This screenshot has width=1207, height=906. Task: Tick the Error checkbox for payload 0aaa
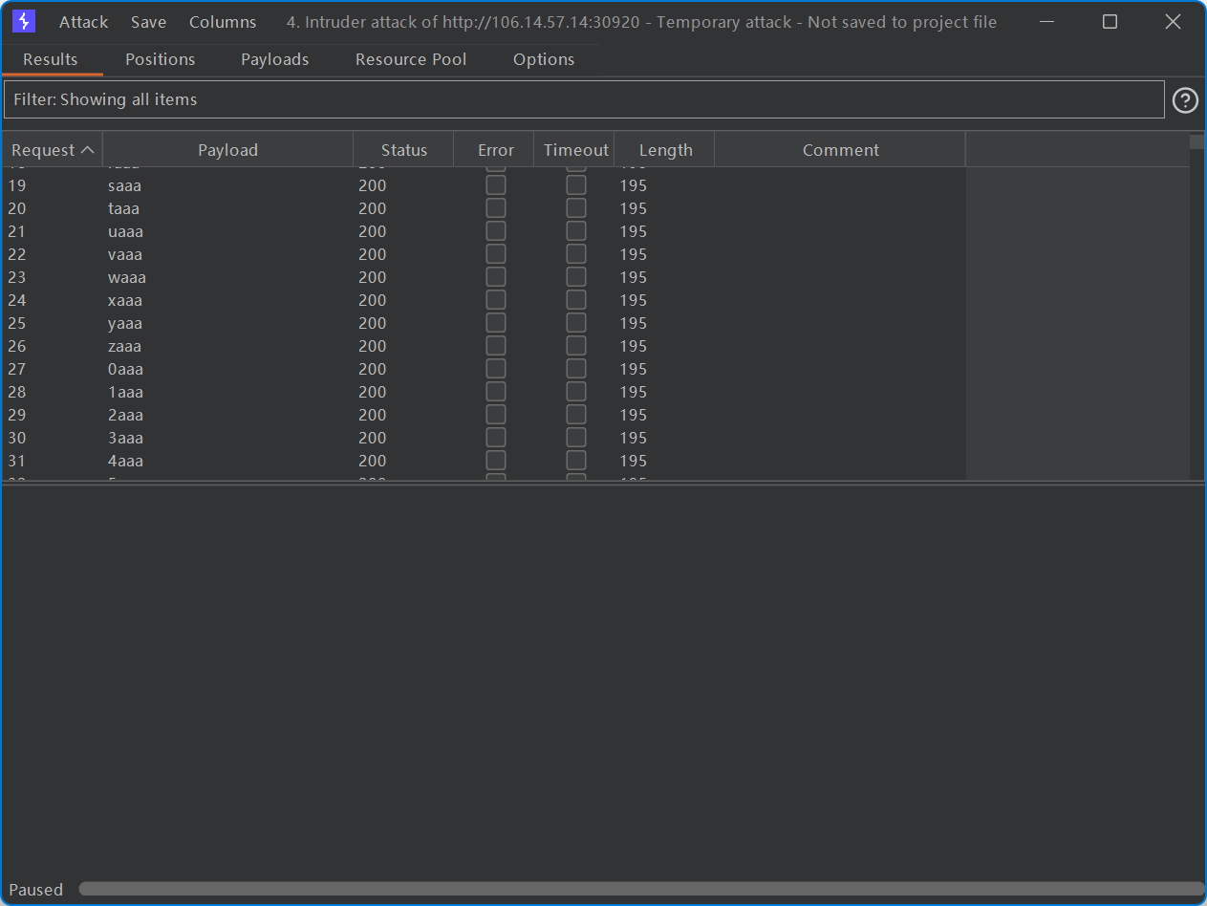tap(496, 369)
